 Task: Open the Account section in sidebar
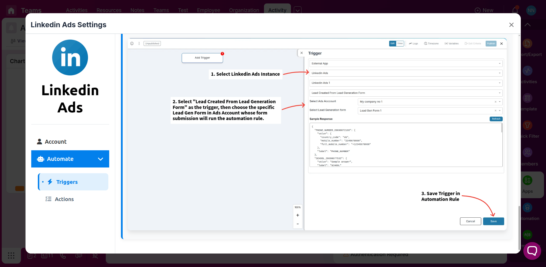[x=56, y=142]
